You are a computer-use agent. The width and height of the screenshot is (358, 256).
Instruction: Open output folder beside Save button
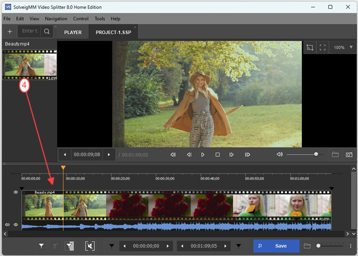click(x=307, y=246)
